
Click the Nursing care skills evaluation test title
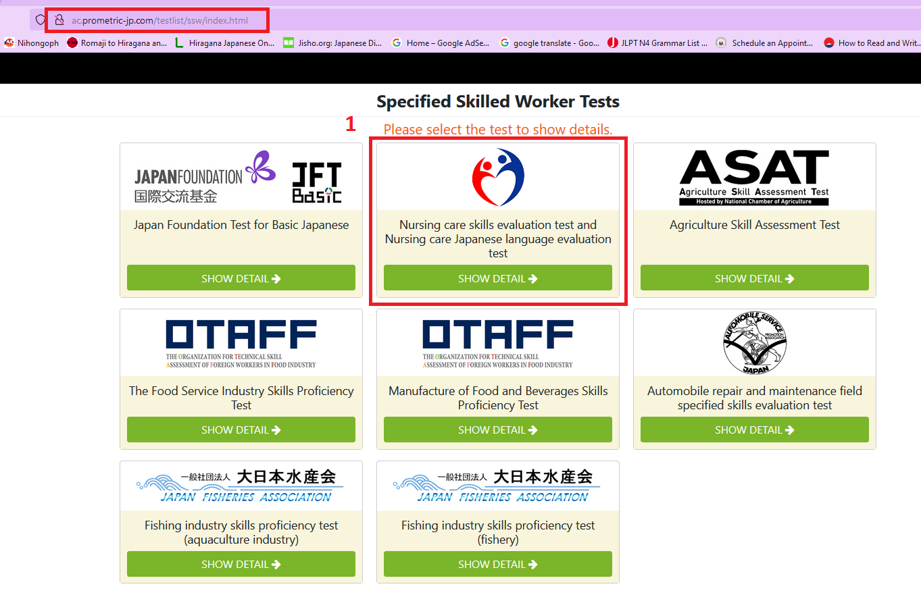[x=498, y=239]
